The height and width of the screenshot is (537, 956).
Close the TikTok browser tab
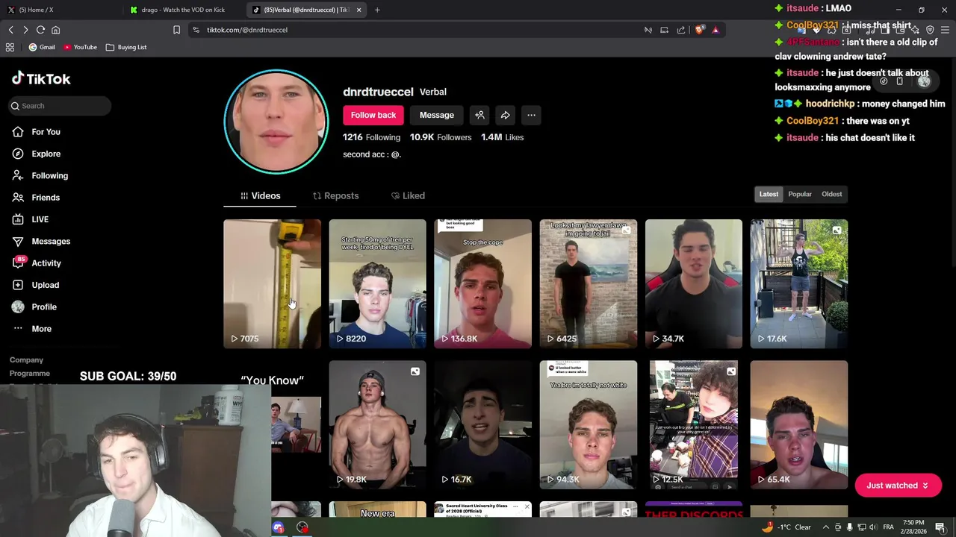358,10
